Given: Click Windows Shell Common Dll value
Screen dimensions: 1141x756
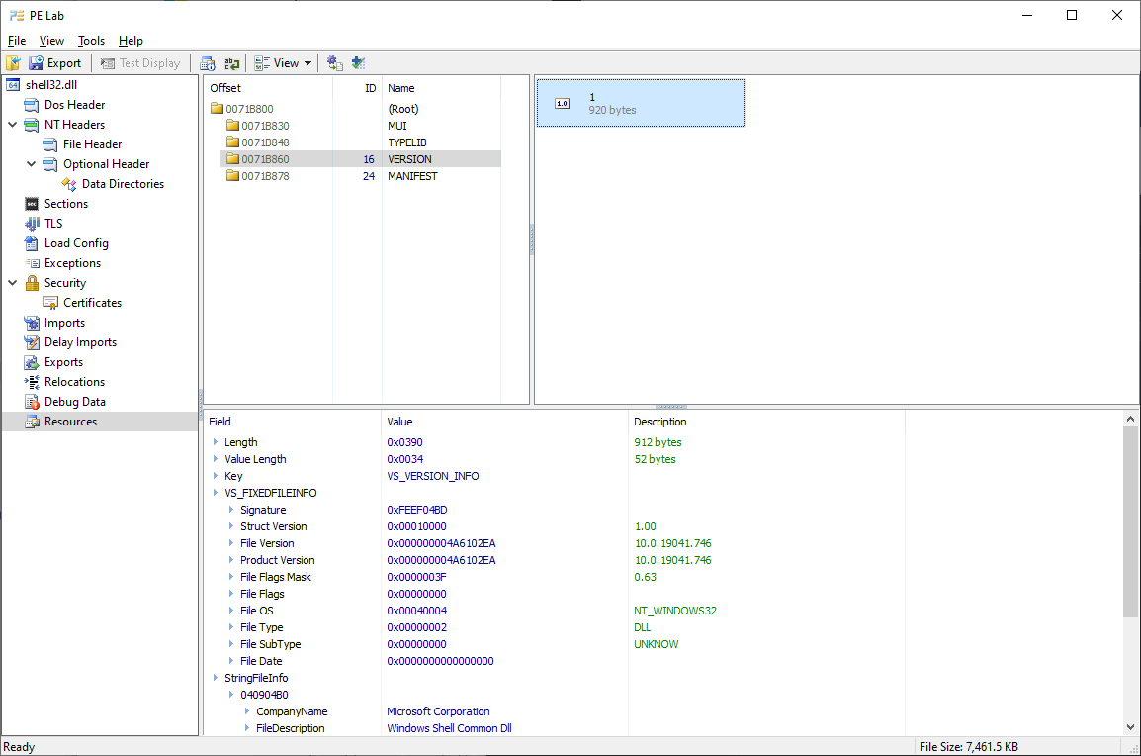Looking at the screenshot, I should click(x=449, y=728).
